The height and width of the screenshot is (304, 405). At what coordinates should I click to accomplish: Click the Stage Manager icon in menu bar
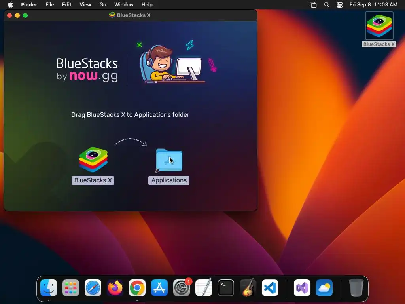click(313, 5)
